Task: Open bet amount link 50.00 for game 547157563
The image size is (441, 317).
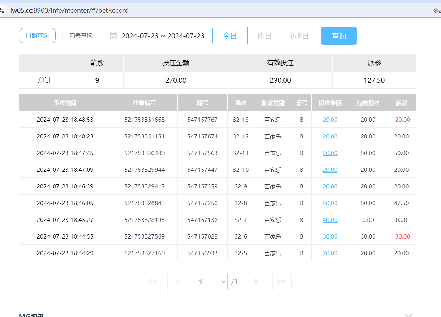Action: tap(330, 153)
